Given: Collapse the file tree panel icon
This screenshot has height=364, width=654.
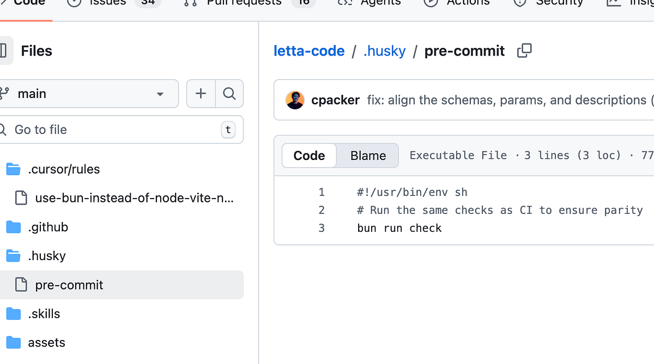Looking at the screenshot, I should pyautogui.click(x=4, y=51).
